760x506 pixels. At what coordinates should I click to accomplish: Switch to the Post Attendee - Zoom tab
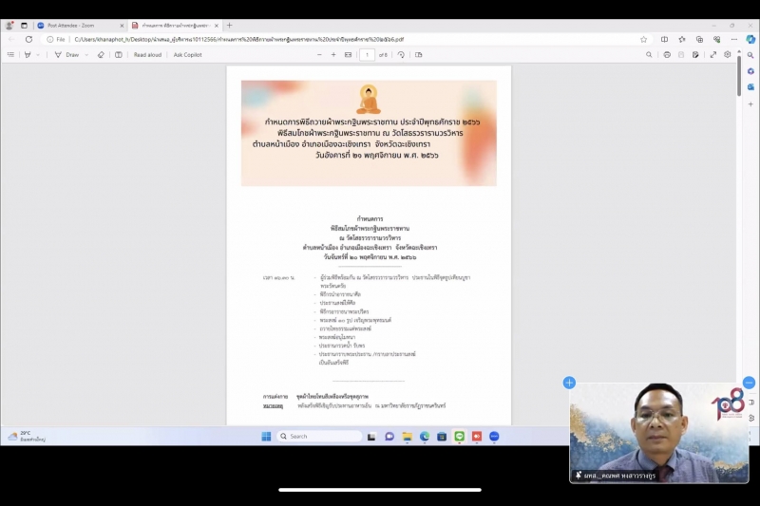pos(76,26)
